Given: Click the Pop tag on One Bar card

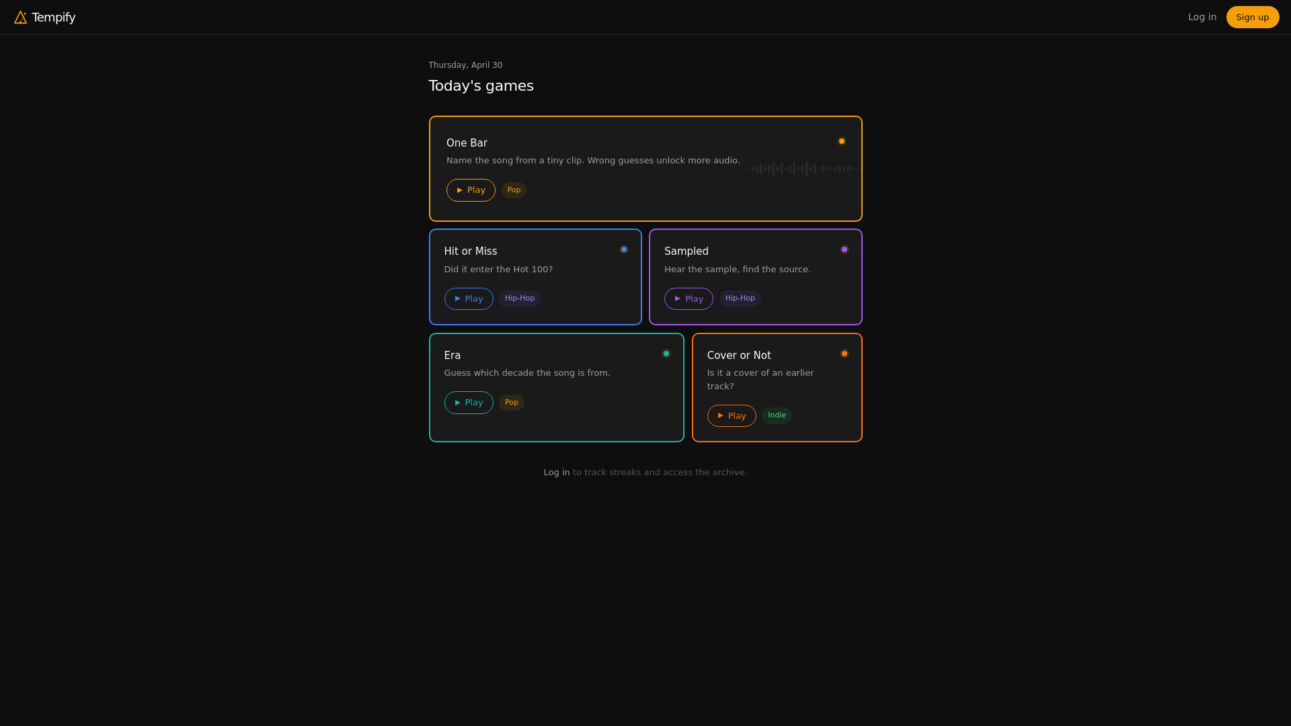Looking at the screenshot, I should (x=514, y=190).
